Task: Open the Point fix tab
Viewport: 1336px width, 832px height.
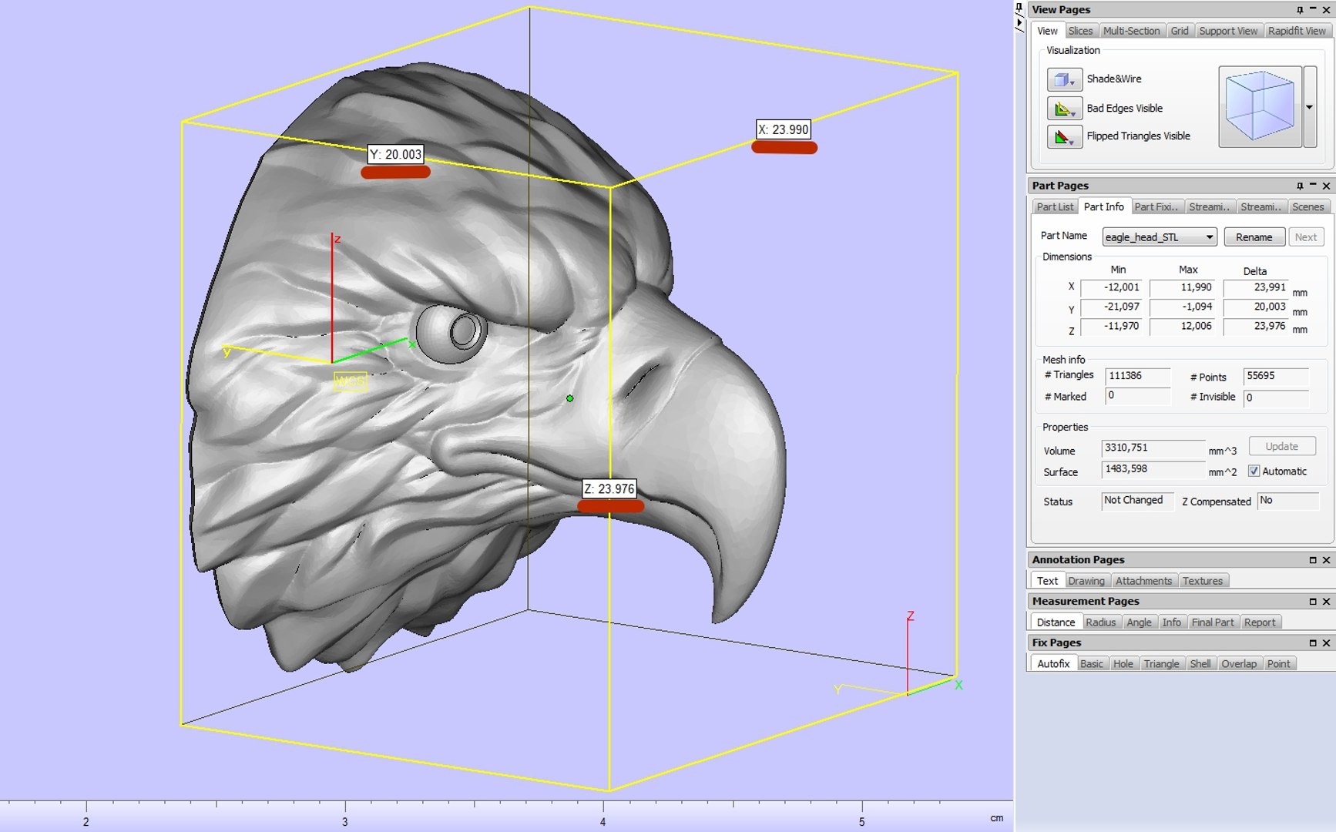Action: [1279, 665]
